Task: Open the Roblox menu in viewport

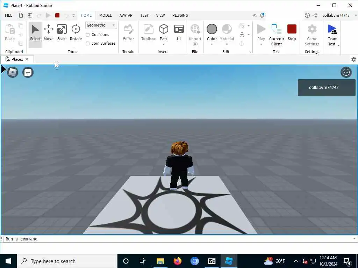Action: point(13,72)
